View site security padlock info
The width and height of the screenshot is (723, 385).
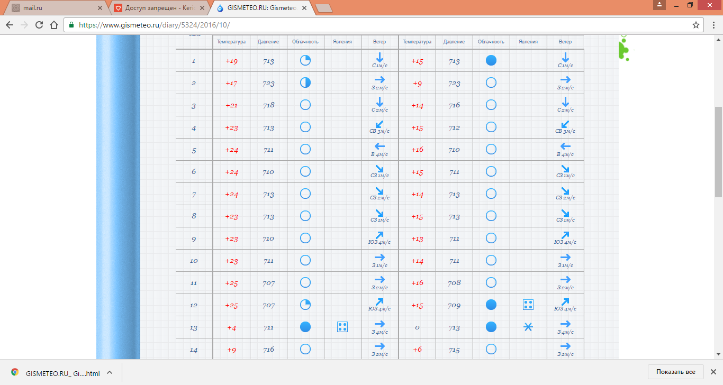pyautogui.click(x=71, y=25)
